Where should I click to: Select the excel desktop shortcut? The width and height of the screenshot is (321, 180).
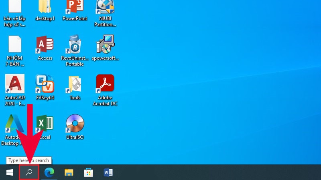45,124
